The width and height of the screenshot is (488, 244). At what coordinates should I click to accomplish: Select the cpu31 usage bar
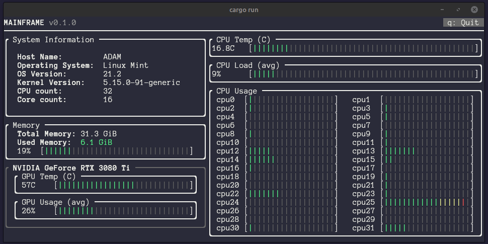pyautogui.click(x=427, y=228)
